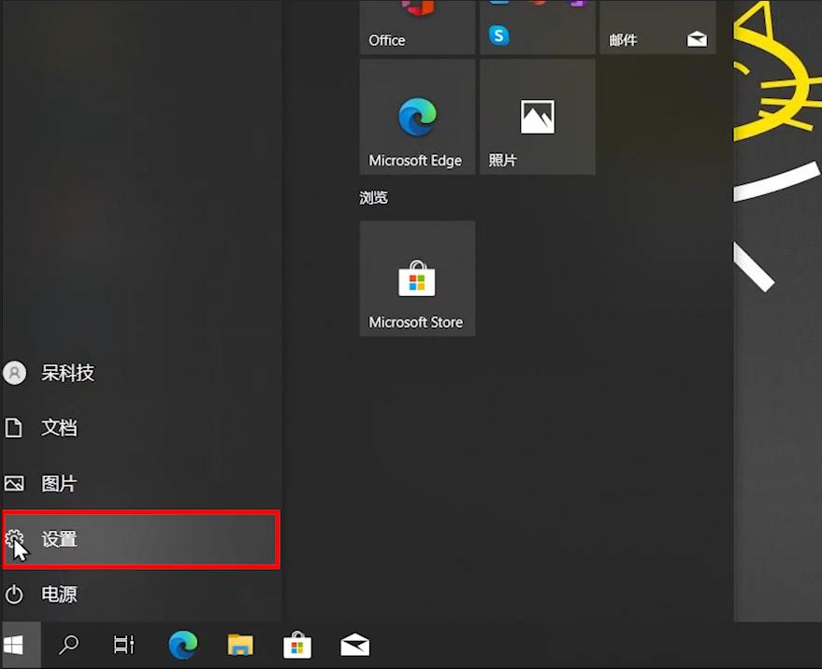This screenshot has height=669, width=822.
Task: Open the Microsoft Edge tile
Action: click(x=417, y=117)
